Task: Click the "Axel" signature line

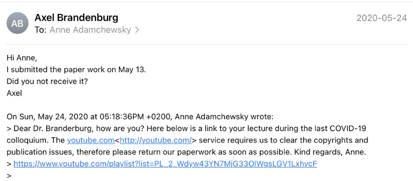Action: [14, 93]
